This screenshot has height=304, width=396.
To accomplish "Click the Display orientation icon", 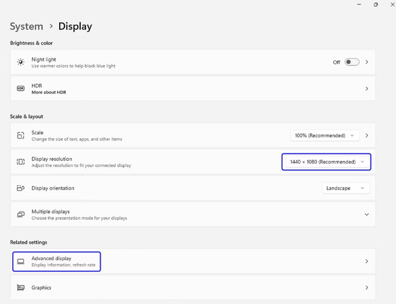I will (x=21, y=188).
